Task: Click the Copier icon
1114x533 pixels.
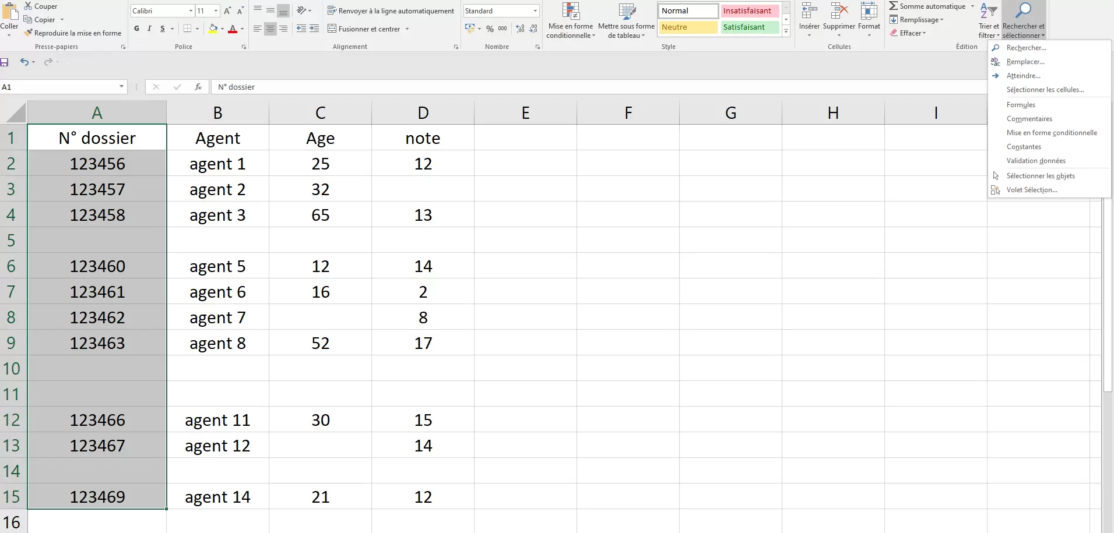Action: (x=28, y=19)
